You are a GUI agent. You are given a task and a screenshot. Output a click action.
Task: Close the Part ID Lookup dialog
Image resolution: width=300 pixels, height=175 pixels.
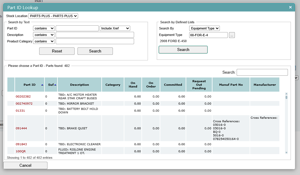pyautogui.click(x=290, y=7)
